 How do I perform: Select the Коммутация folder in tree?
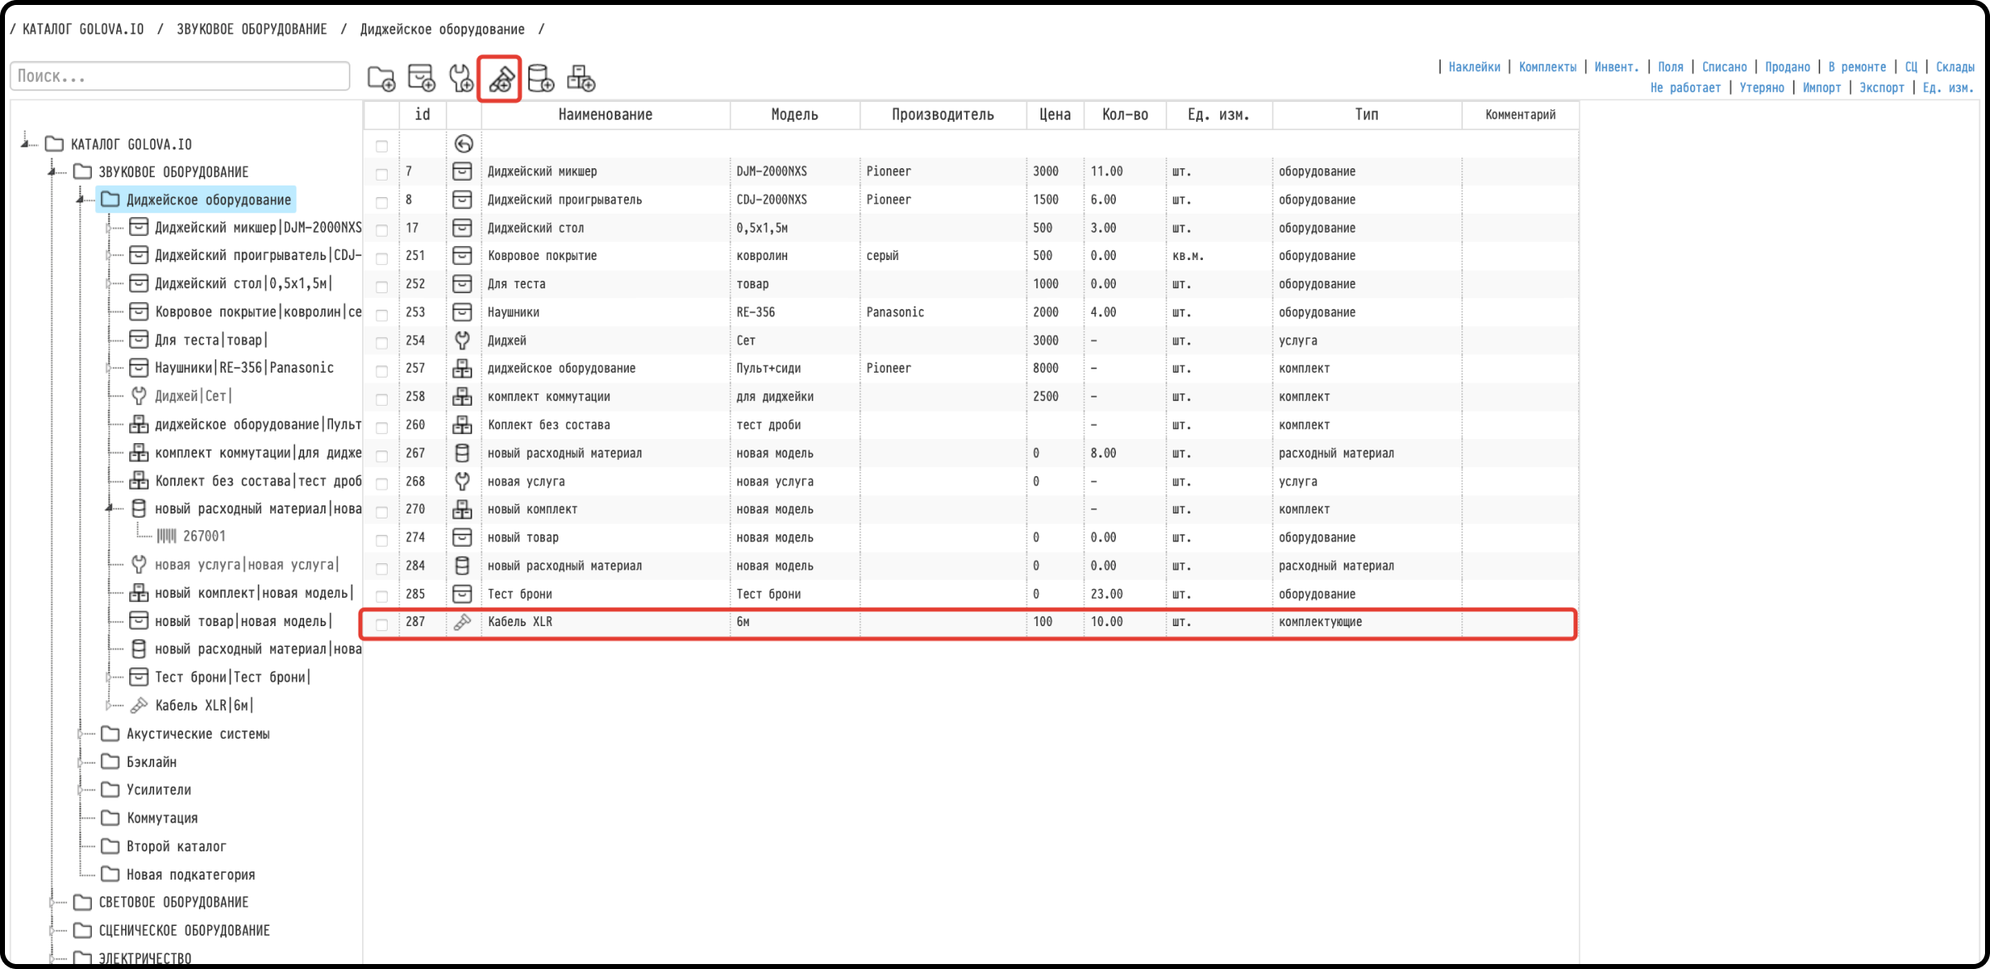162,818
